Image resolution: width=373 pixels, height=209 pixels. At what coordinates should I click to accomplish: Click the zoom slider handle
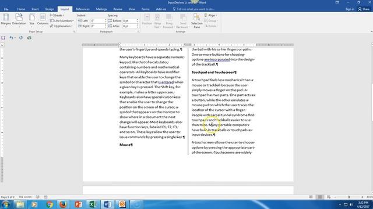(x=349, y=197)
